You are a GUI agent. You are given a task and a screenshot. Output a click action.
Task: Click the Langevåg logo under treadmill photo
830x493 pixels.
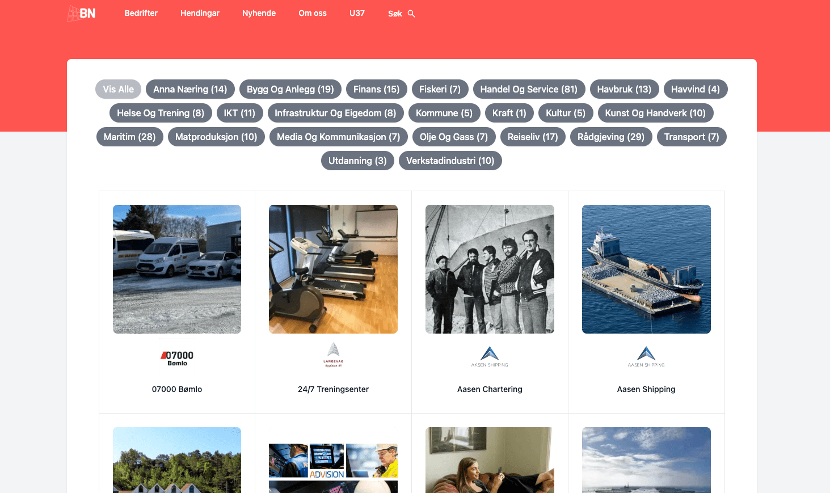tap(334, 355)
